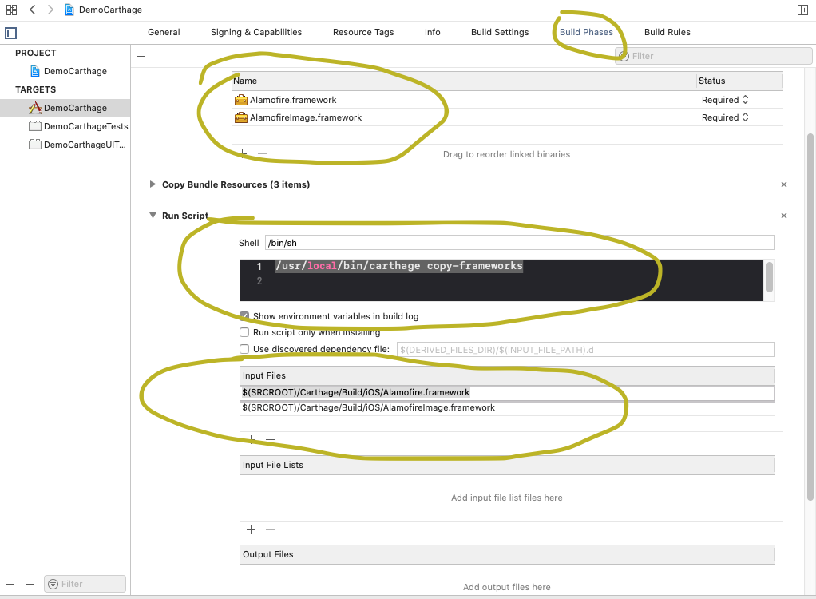Click the dependency file path field
Image resolution: width=816 pixels, height=599 pixels.
click(586, 350)
